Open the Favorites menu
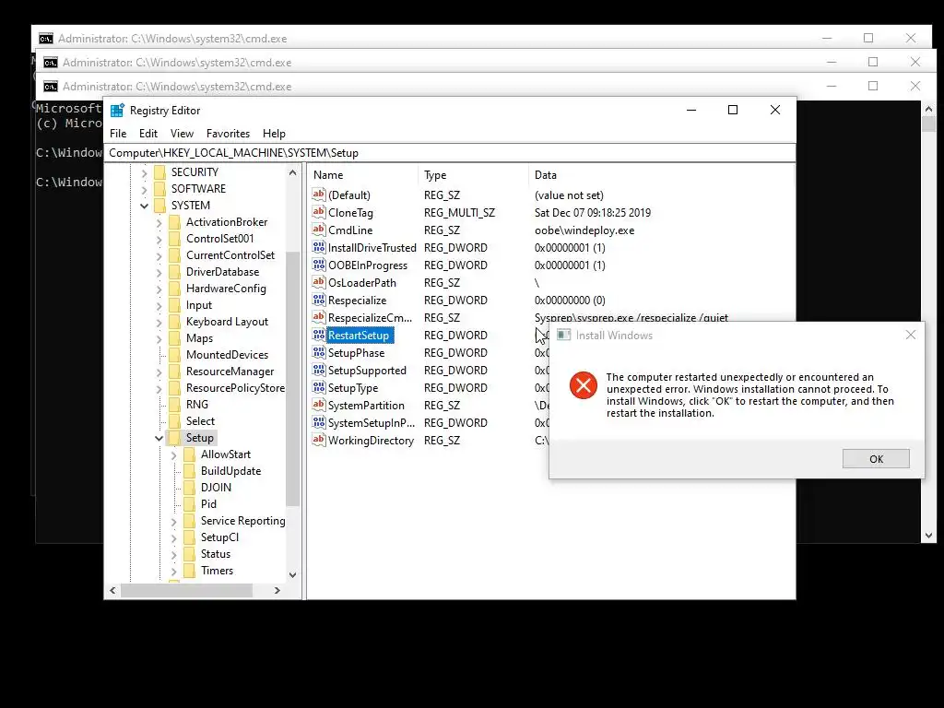 229,134
